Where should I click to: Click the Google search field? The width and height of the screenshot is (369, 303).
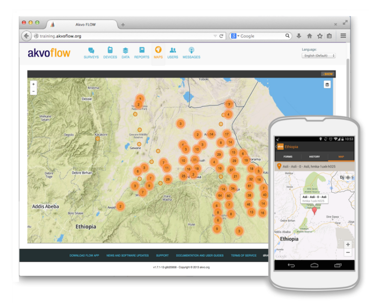(262, 36)
